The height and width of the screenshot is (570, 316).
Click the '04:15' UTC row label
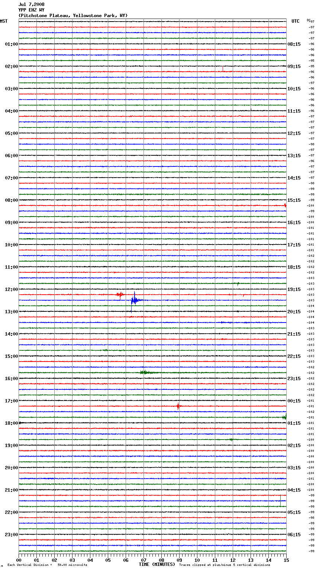pos(294,490)
